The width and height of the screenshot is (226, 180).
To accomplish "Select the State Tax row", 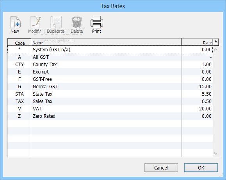I will click(x=110, y=94).
